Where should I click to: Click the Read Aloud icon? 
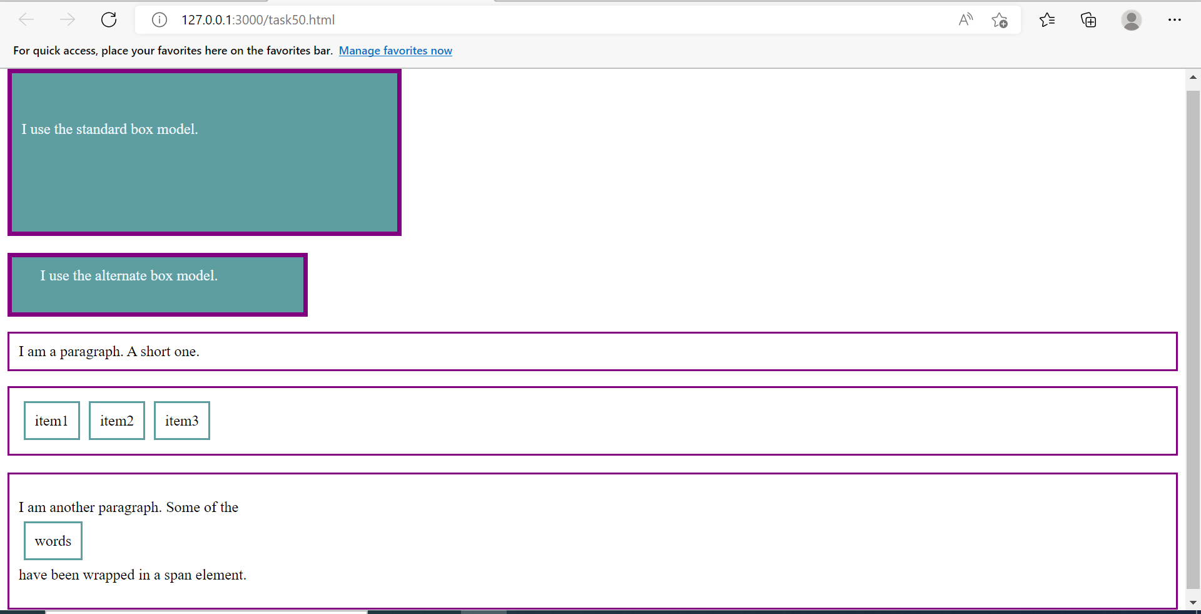pos(965,19)
